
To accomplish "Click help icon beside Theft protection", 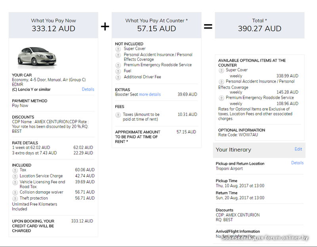I will [15, 198].
